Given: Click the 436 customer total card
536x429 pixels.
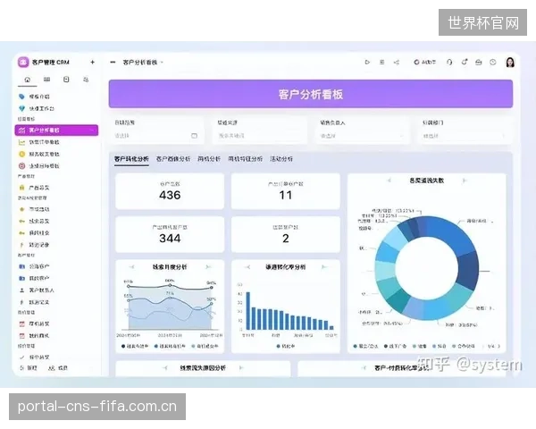Looking at the screenshot, I should click(x=170, y=191).
